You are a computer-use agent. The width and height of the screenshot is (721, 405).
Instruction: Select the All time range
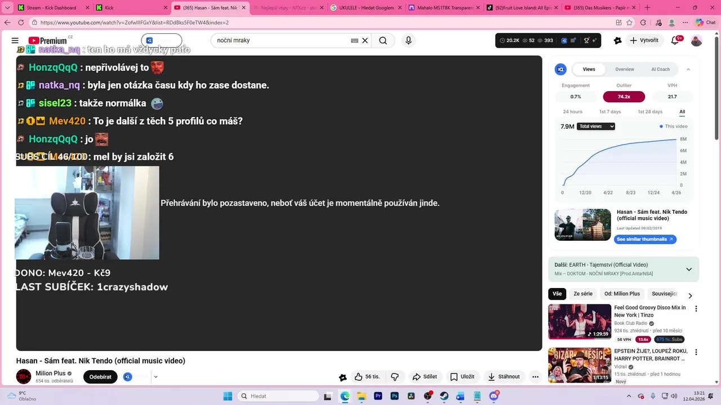point(682,112)
